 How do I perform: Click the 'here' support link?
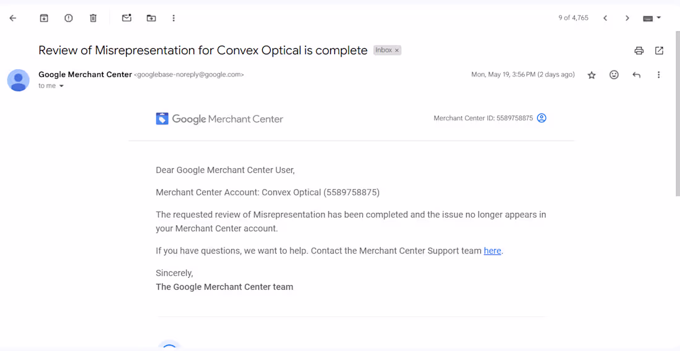coord(492,250)
